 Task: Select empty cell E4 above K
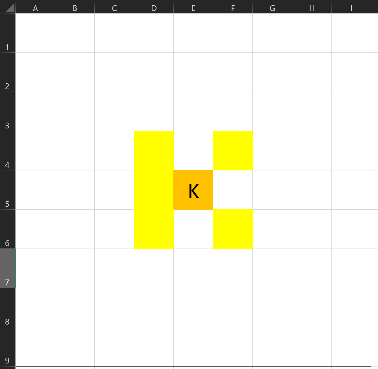[x=193, y=151]
